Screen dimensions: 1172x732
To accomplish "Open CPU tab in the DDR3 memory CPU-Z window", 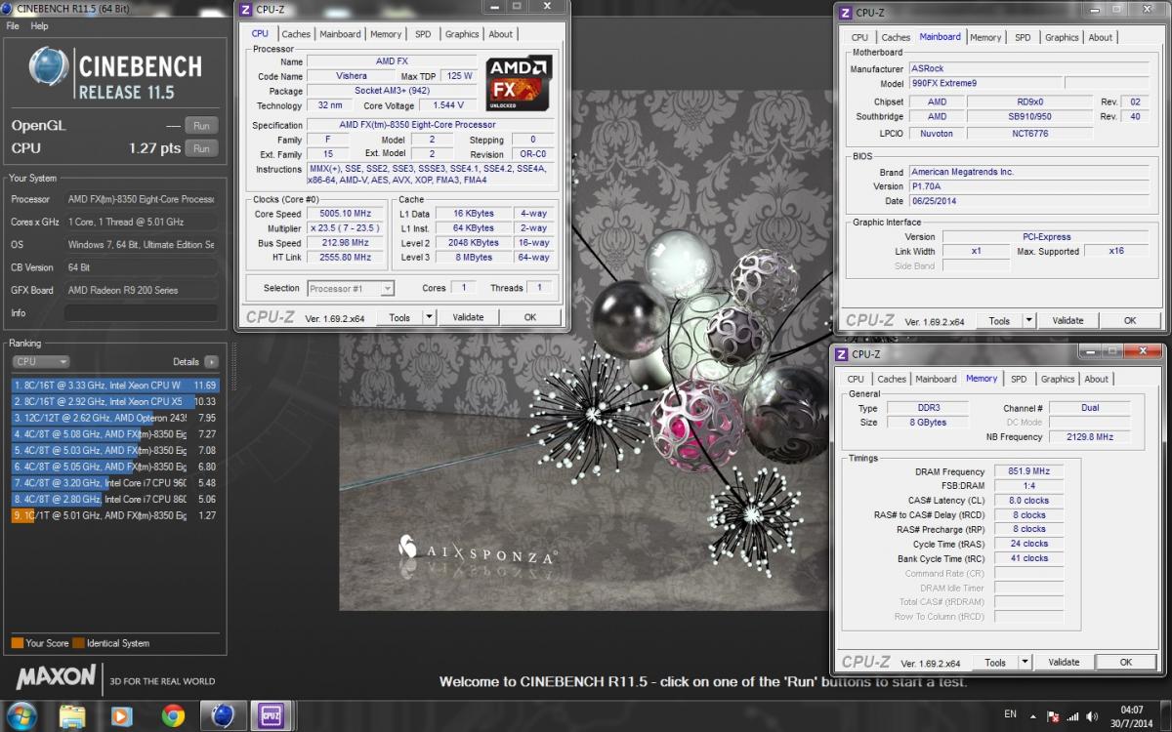I will point(856,380).
